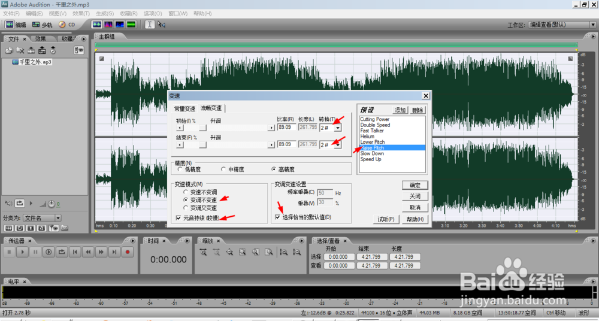Select spectral pan display (blue) icon
Screen dimensions: 599x321
120,25
